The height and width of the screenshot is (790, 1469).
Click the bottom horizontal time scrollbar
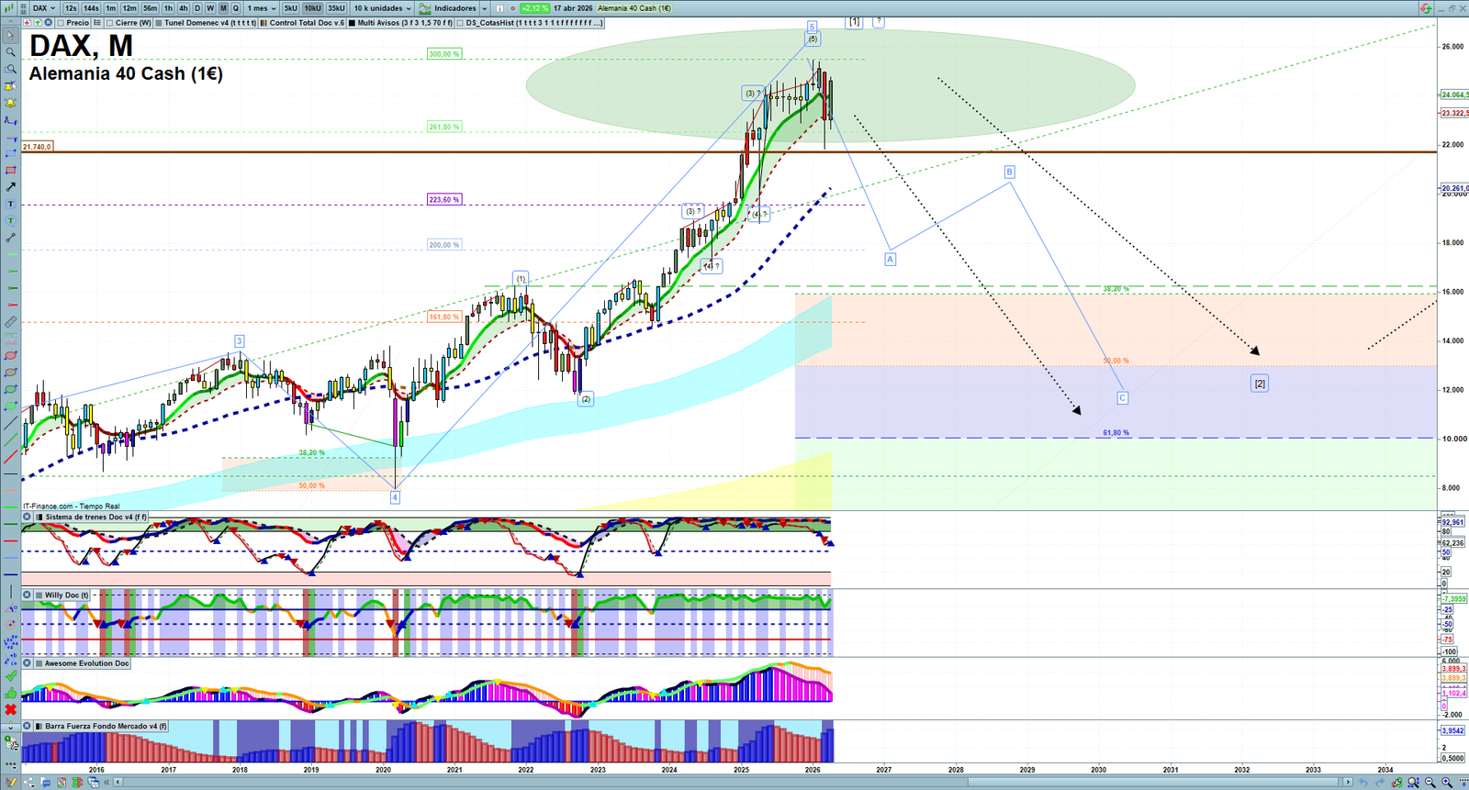[x=734, y=783]
